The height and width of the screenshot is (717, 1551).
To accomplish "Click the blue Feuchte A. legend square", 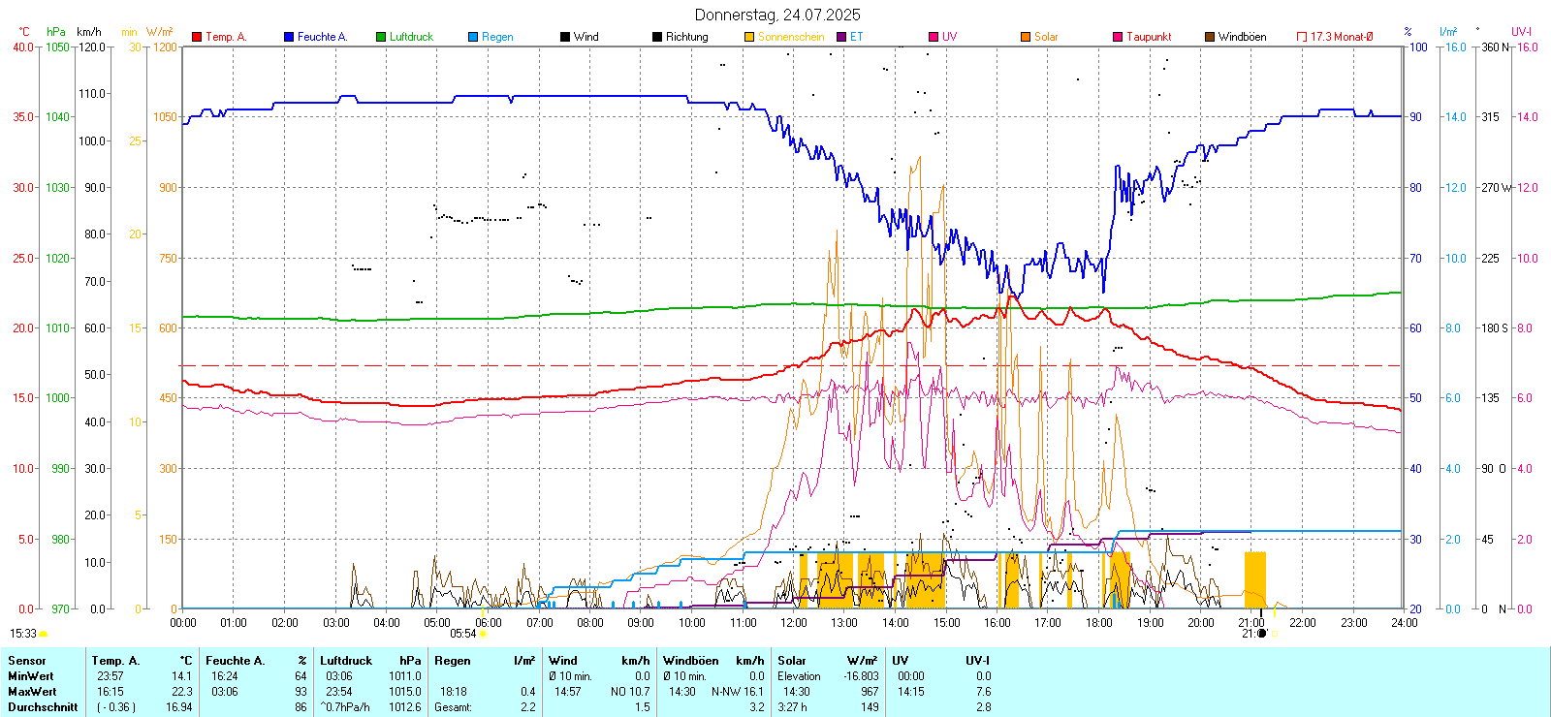I will pos(289,37).
